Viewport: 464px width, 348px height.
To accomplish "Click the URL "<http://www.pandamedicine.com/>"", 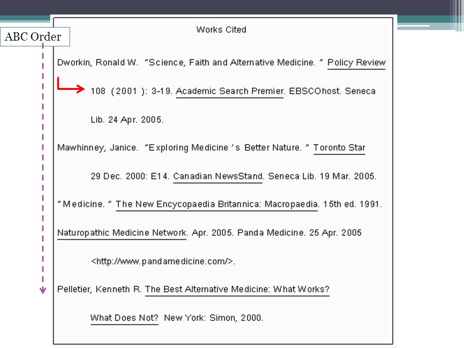I will pyautogui.click(x=162, y=261).
